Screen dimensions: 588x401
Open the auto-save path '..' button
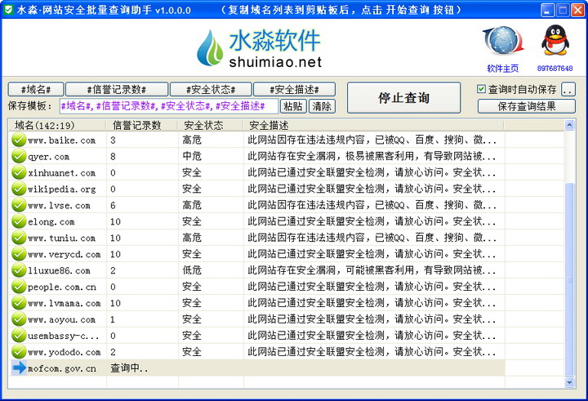pos(568,89)
